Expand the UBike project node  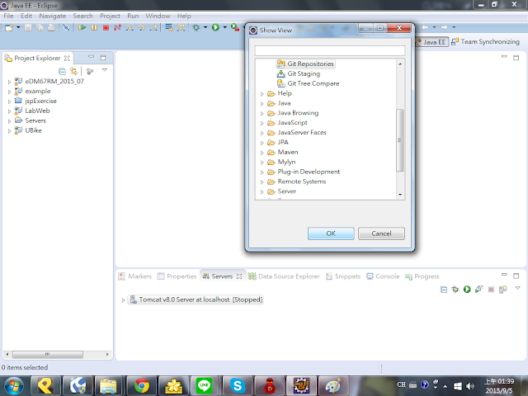click(9, 131)
